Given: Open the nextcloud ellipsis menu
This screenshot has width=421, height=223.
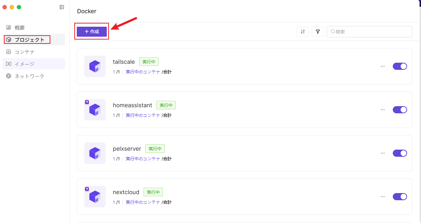Looking at the screenshot, I should (x=383, y=197).
